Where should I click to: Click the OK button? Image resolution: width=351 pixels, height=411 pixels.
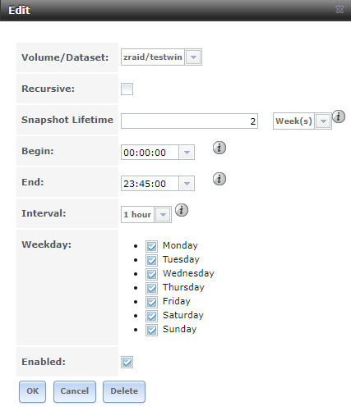click(33, 391)
